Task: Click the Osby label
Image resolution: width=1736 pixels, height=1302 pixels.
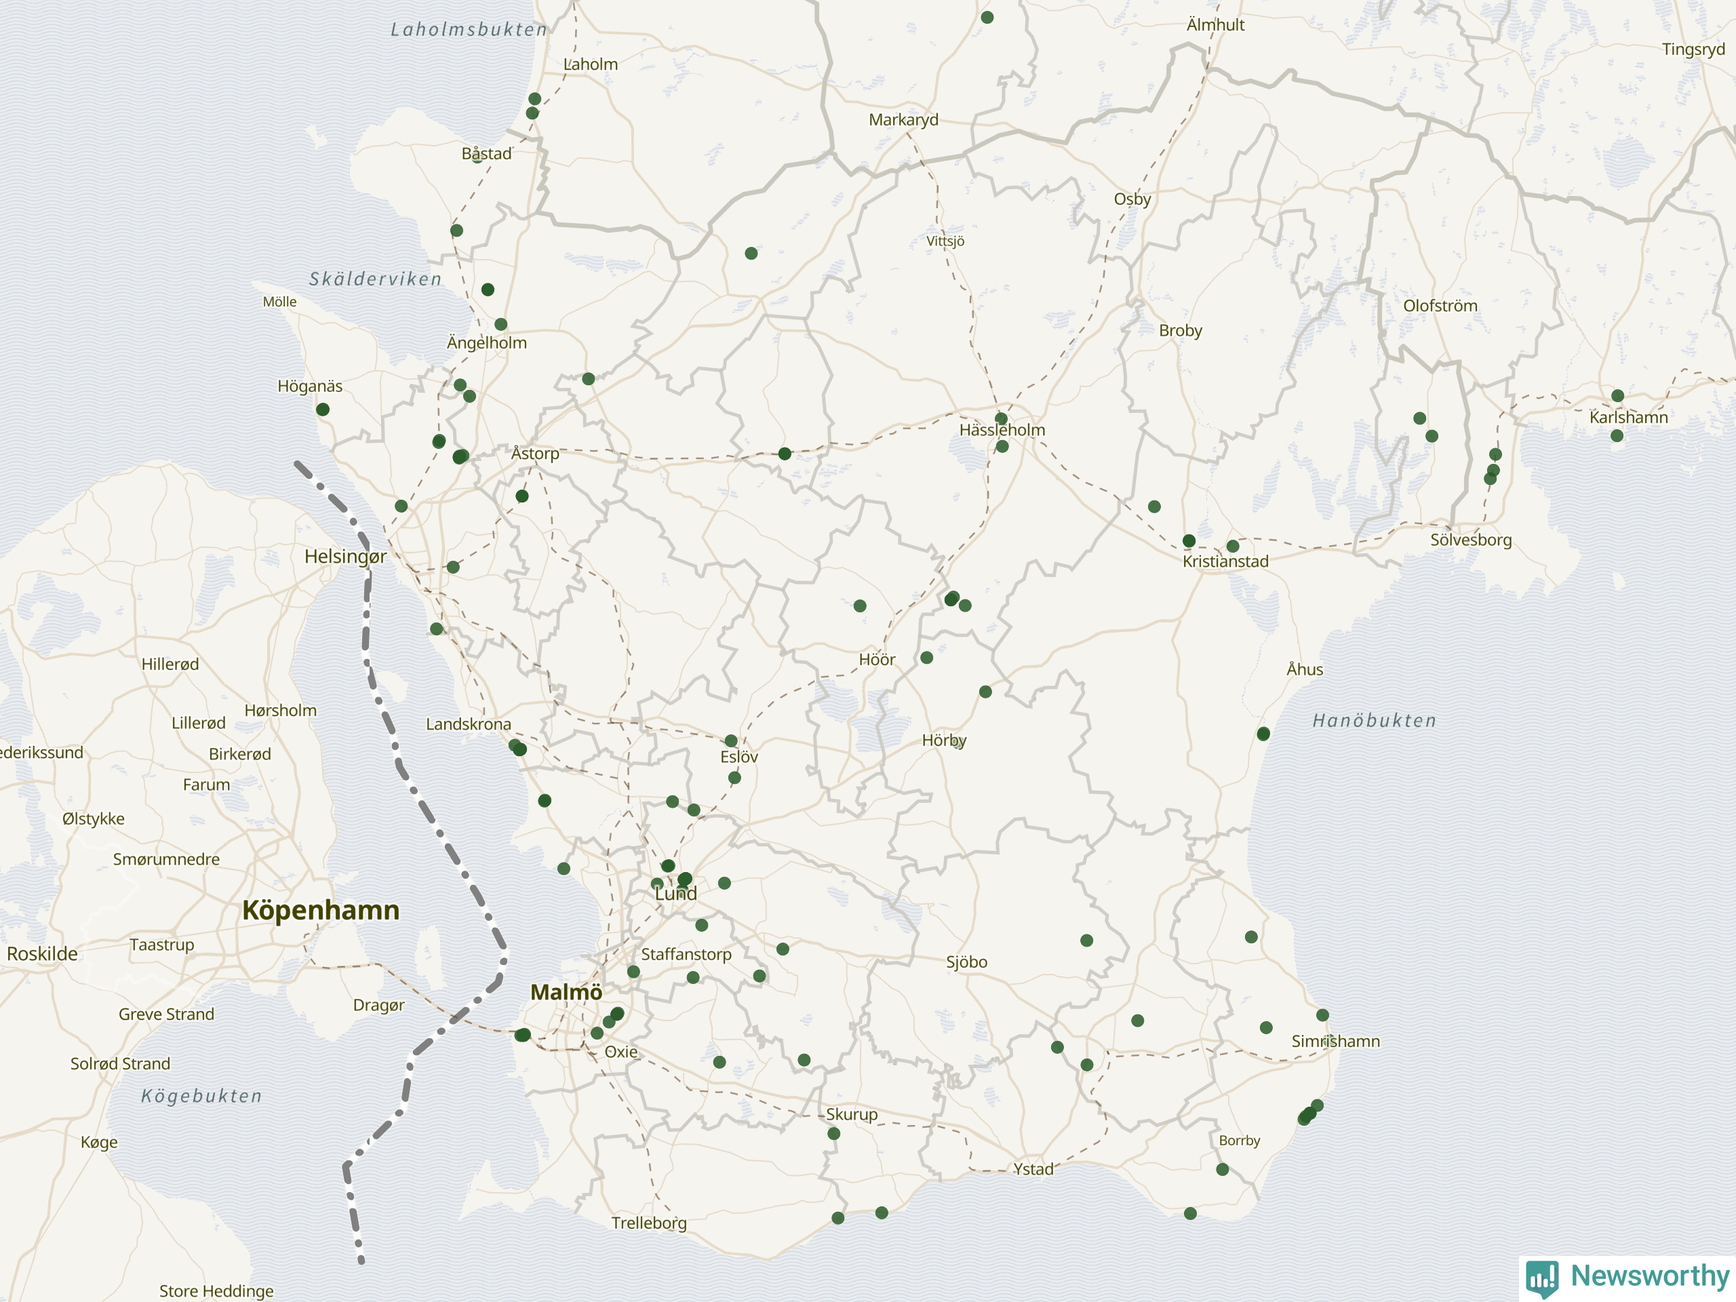Action: click(1132, 199)
